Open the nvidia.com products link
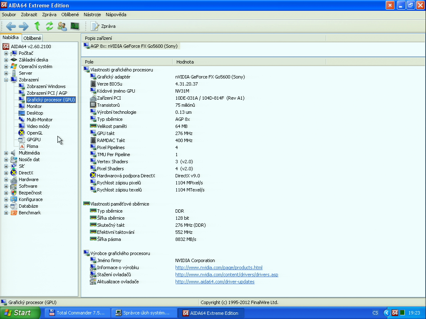The image size is (426, 319). point(219,267)
